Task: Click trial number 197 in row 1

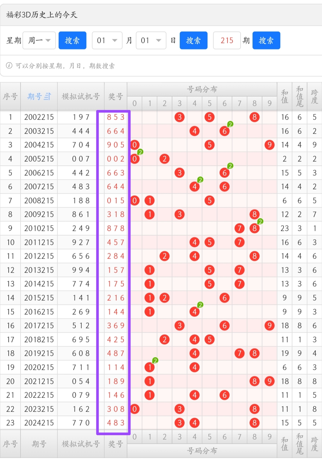Action: 81,117
